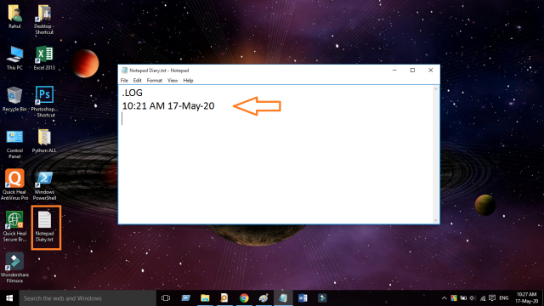Open the battery status tray icon

click(463, 298)
